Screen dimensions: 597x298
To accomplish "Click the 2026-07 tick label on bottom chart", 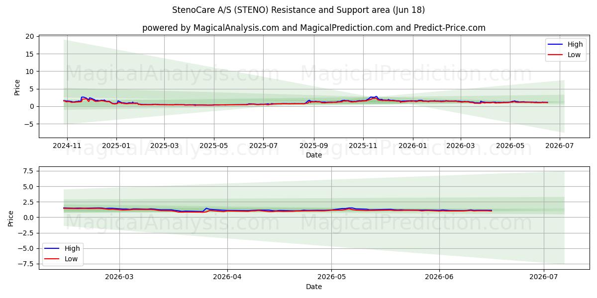I will click(544, 277).
